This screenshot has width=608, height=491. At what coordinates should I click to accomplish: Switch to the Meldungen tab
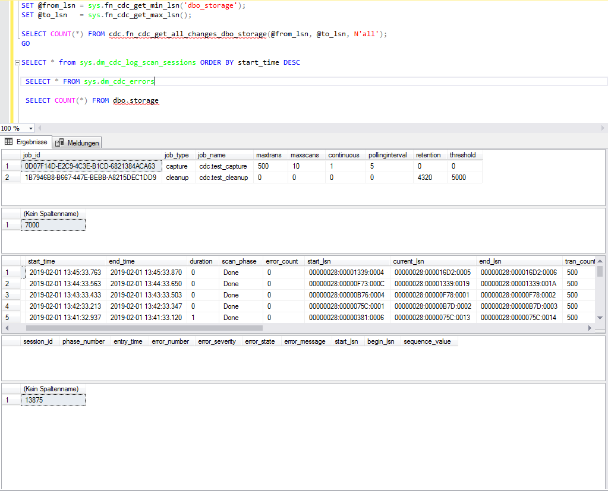[77, 143]
